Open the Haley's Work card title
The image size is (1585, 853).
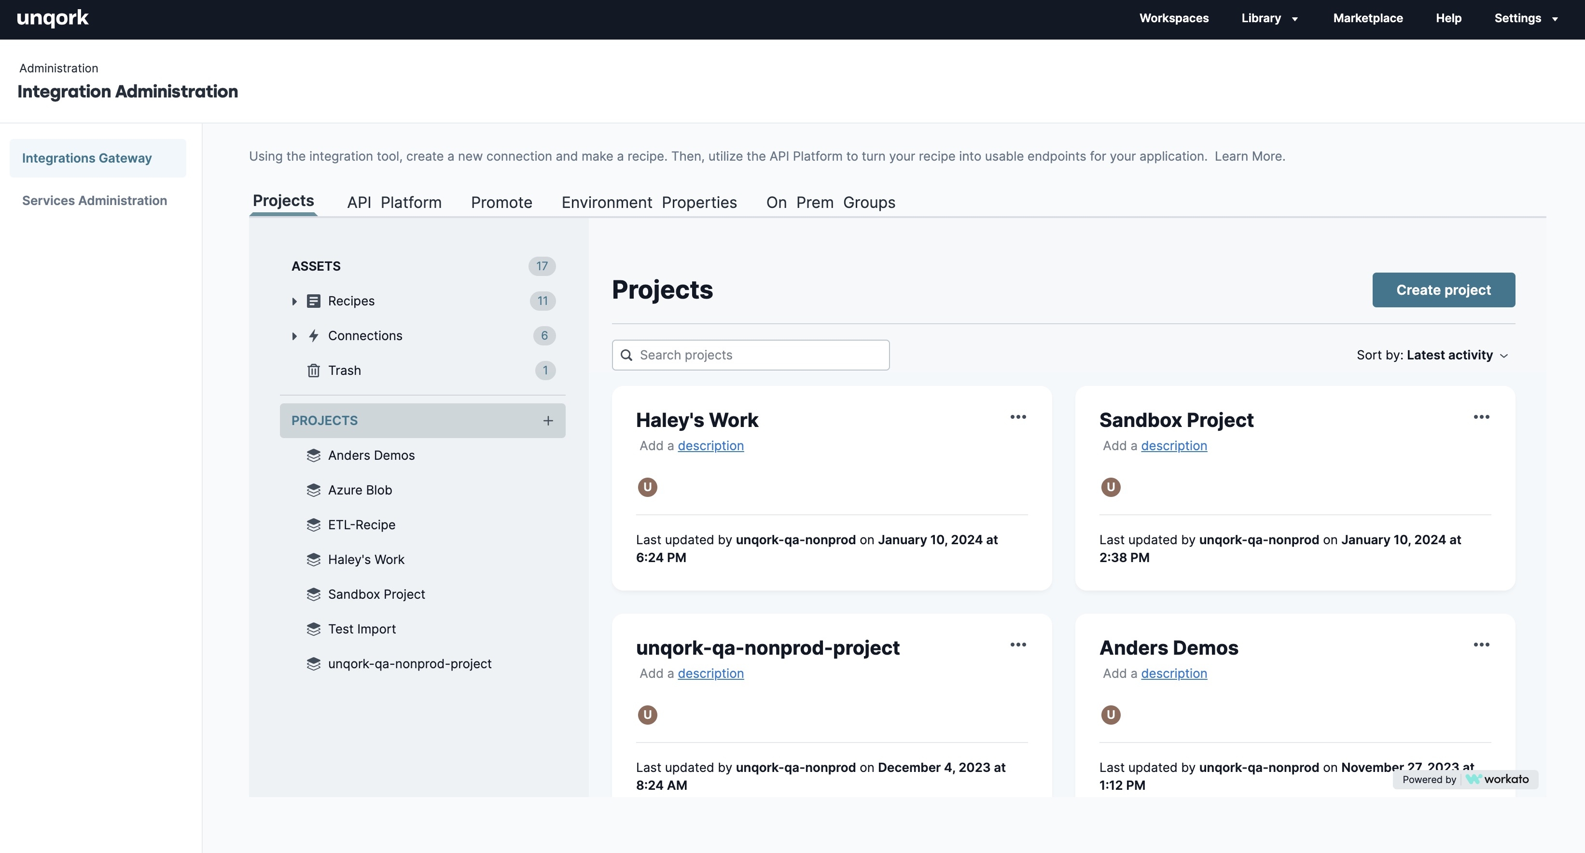pyautogui.click(x=697, y=420)
